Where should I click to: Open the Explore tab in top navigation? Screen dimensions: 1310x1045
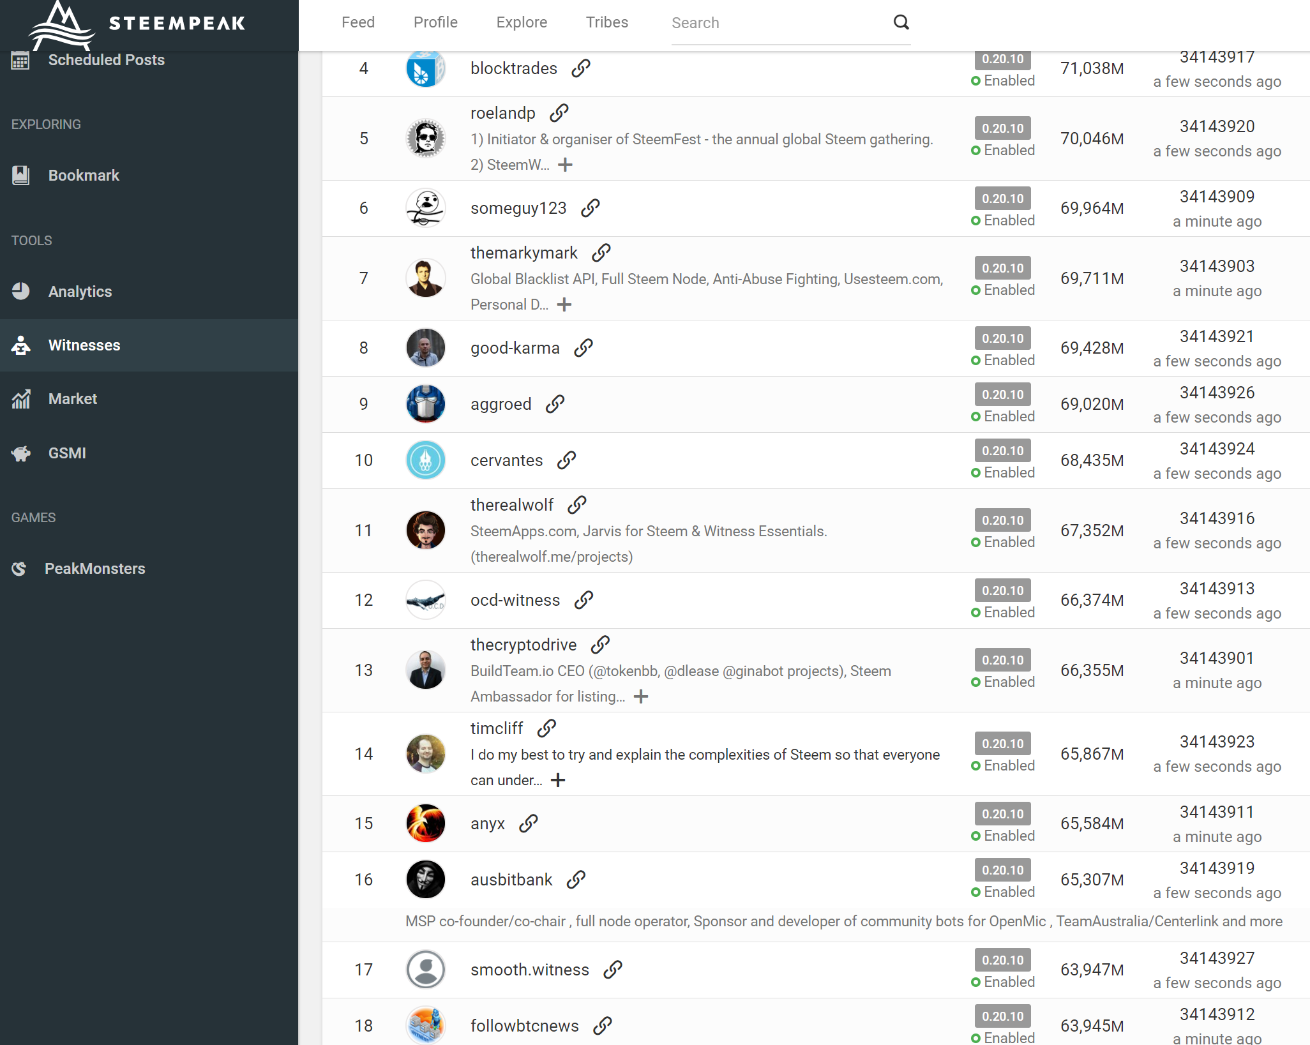522,22
